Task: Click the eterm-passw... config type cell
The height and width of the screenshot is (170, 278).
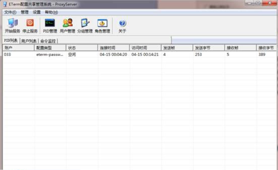Action: point(50,55)
